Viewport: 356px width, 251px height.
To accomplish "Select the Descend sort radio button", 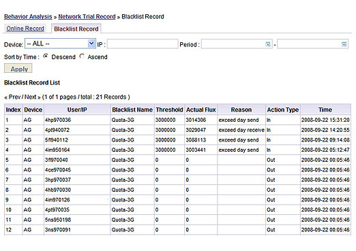I will [46, 56].
